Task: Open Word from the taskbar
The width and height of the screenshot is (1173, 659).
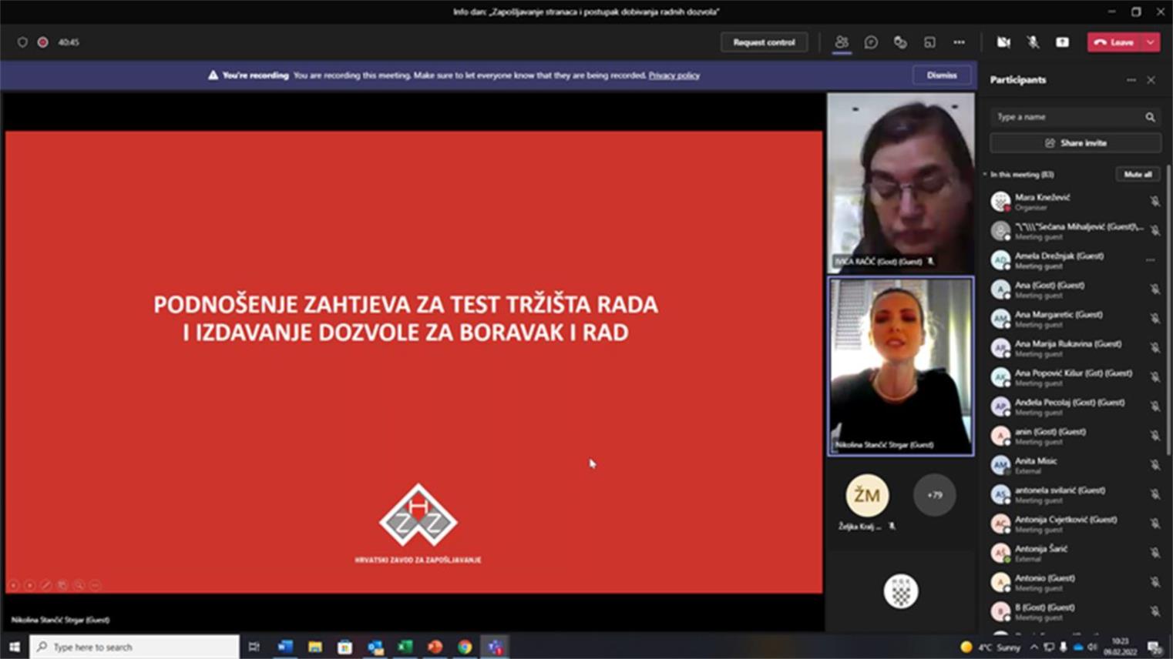Action: pos(284,647)
